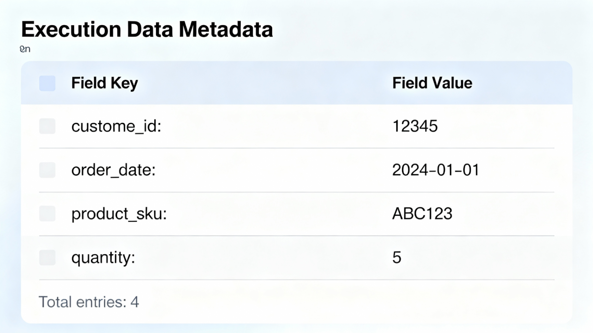Screen dimensions: 593x333
Task: Click the product_sku: field key
Action: (x=118, y=214)
